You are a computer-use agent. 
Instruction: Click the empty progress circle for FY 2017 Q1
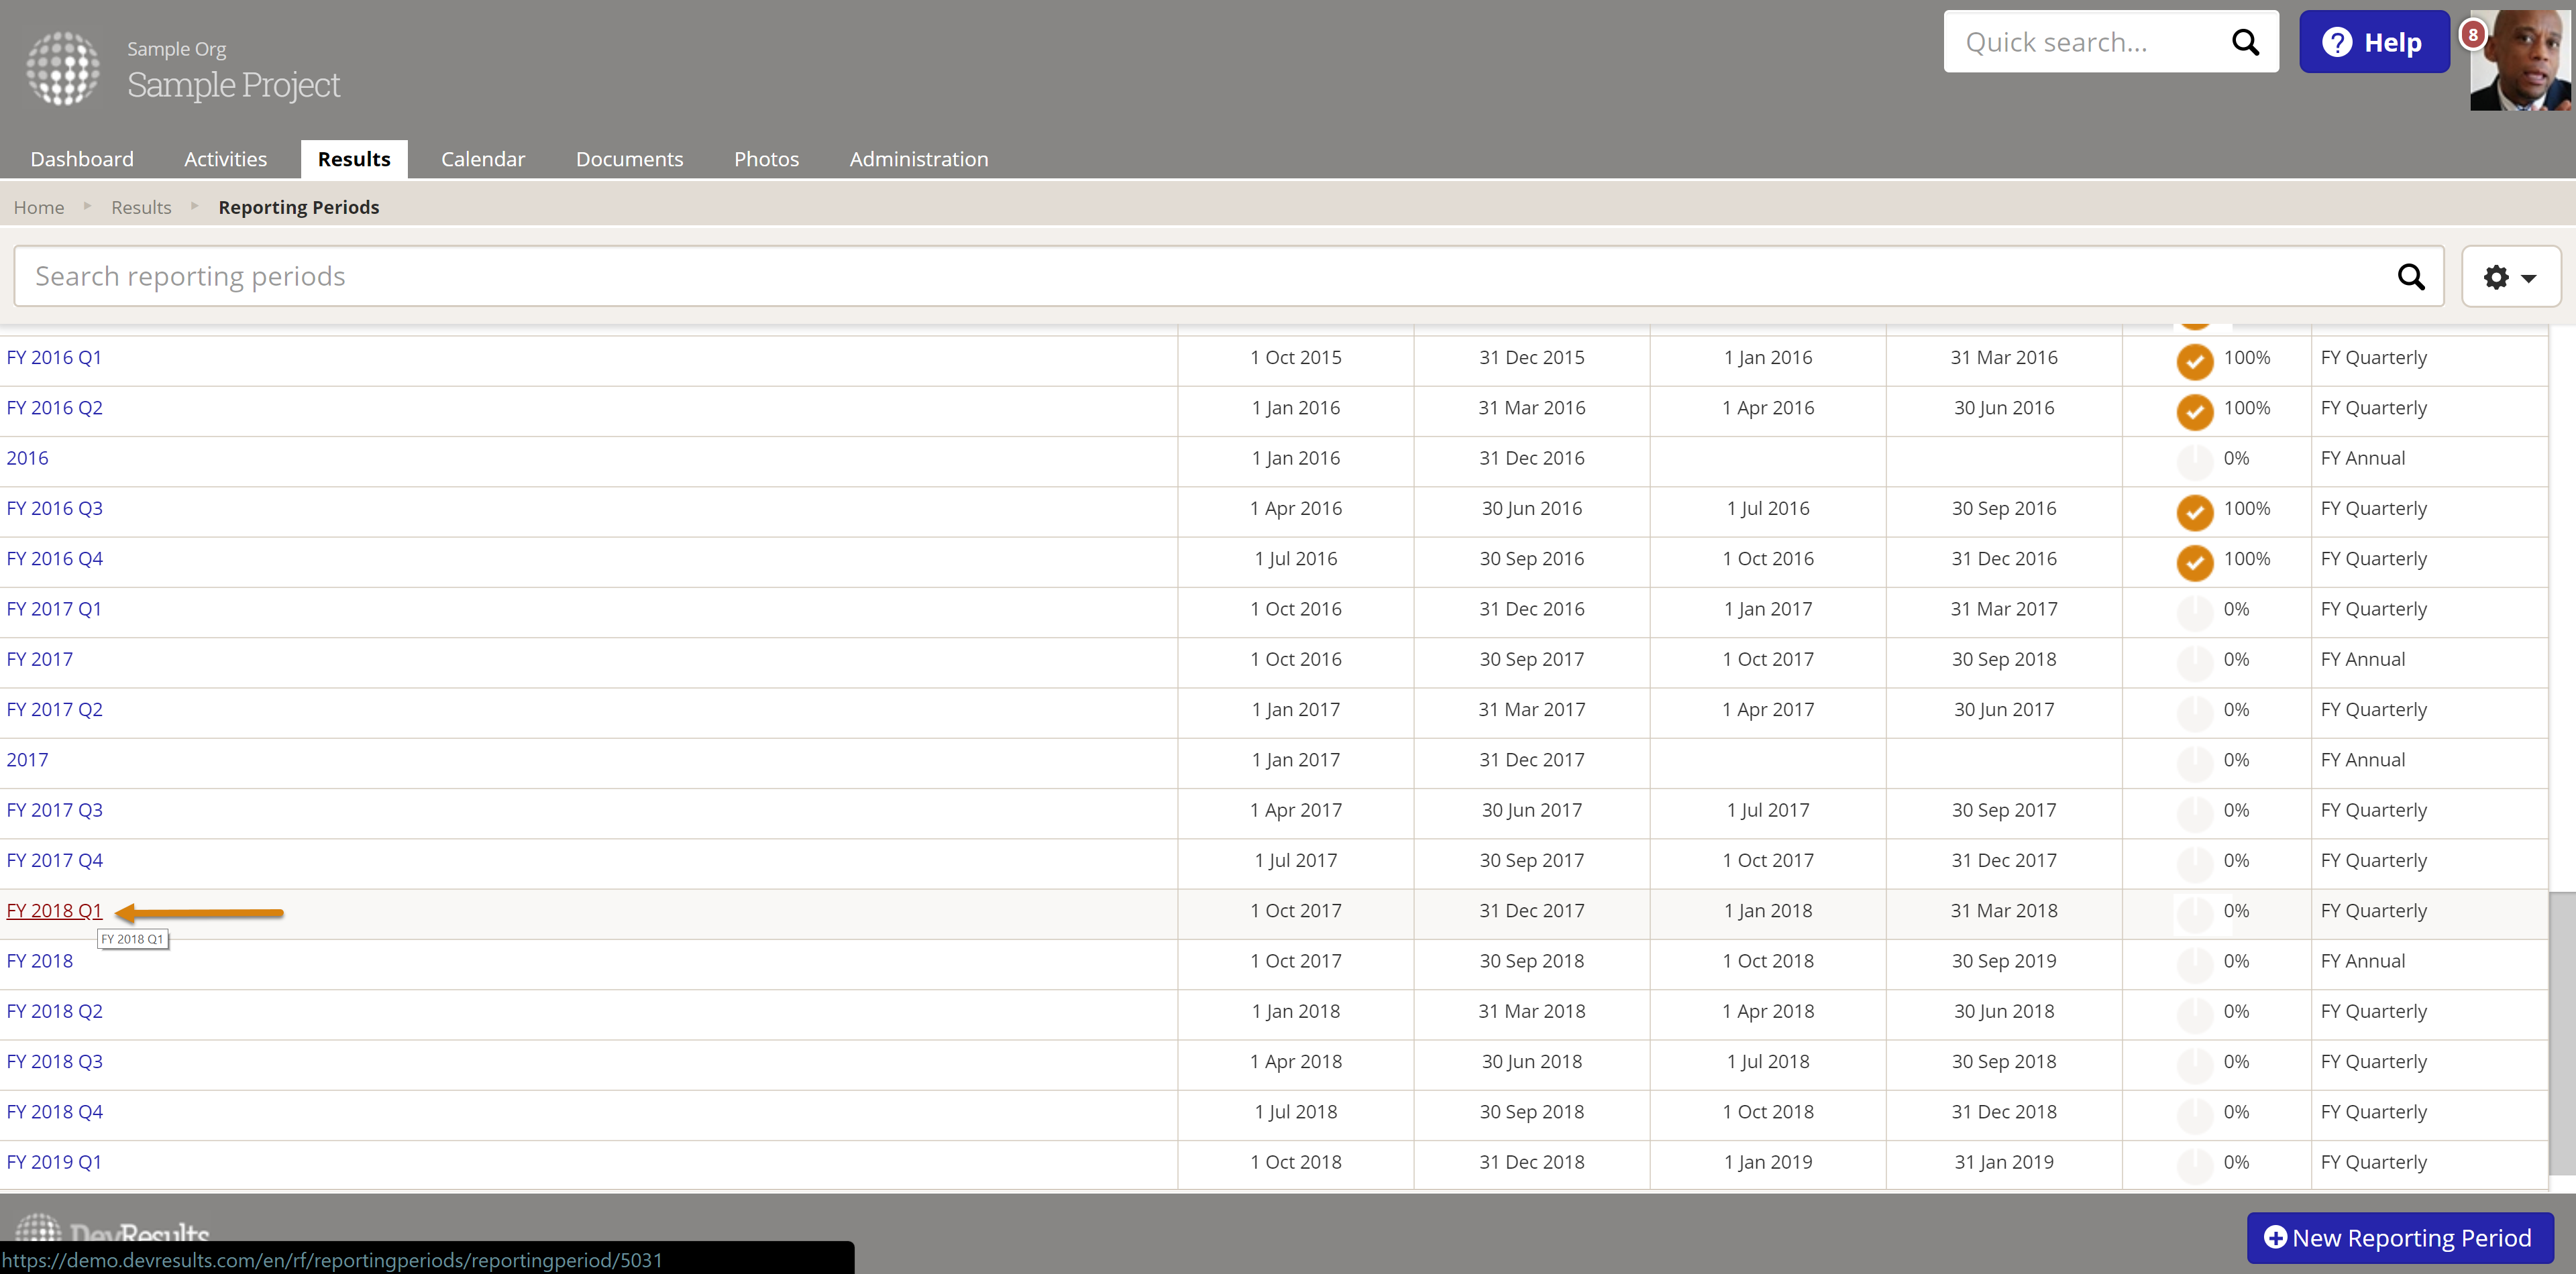pyautogui.click(x=2194, y=612)
